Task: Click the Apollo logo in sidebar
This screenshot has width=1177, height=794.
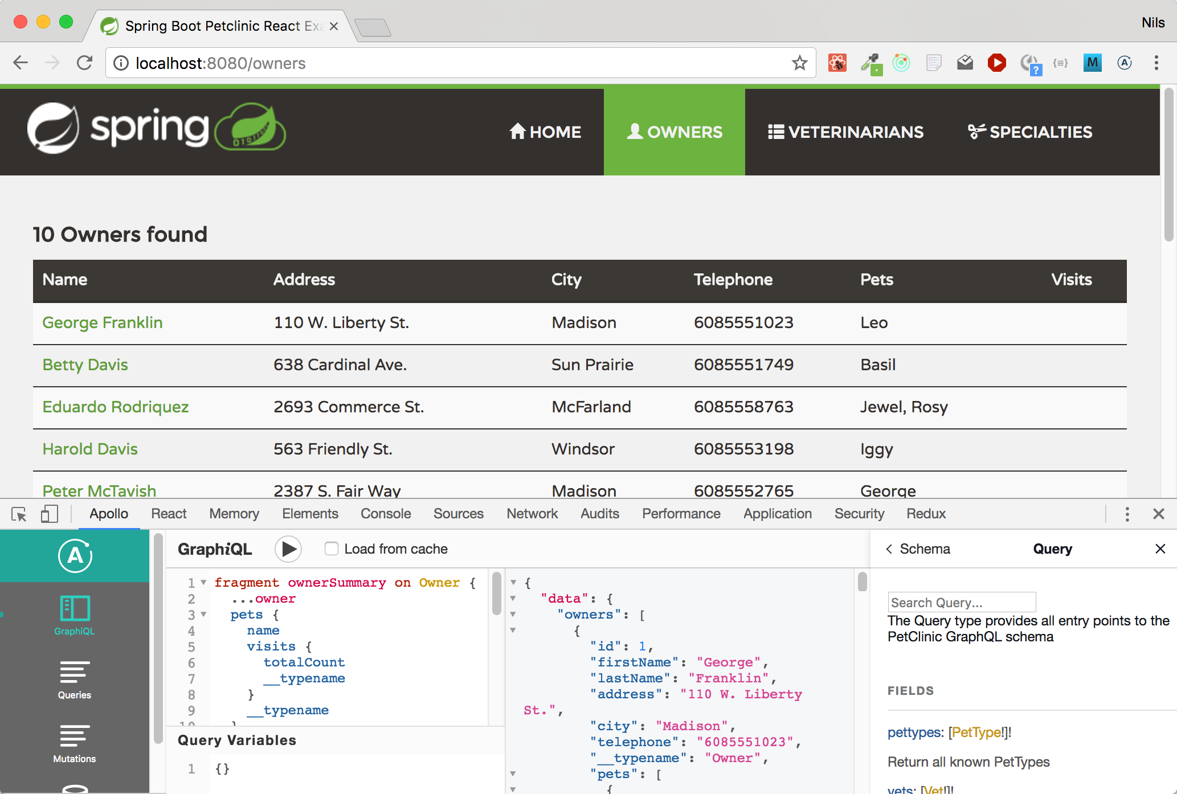Action: (75, 556)
